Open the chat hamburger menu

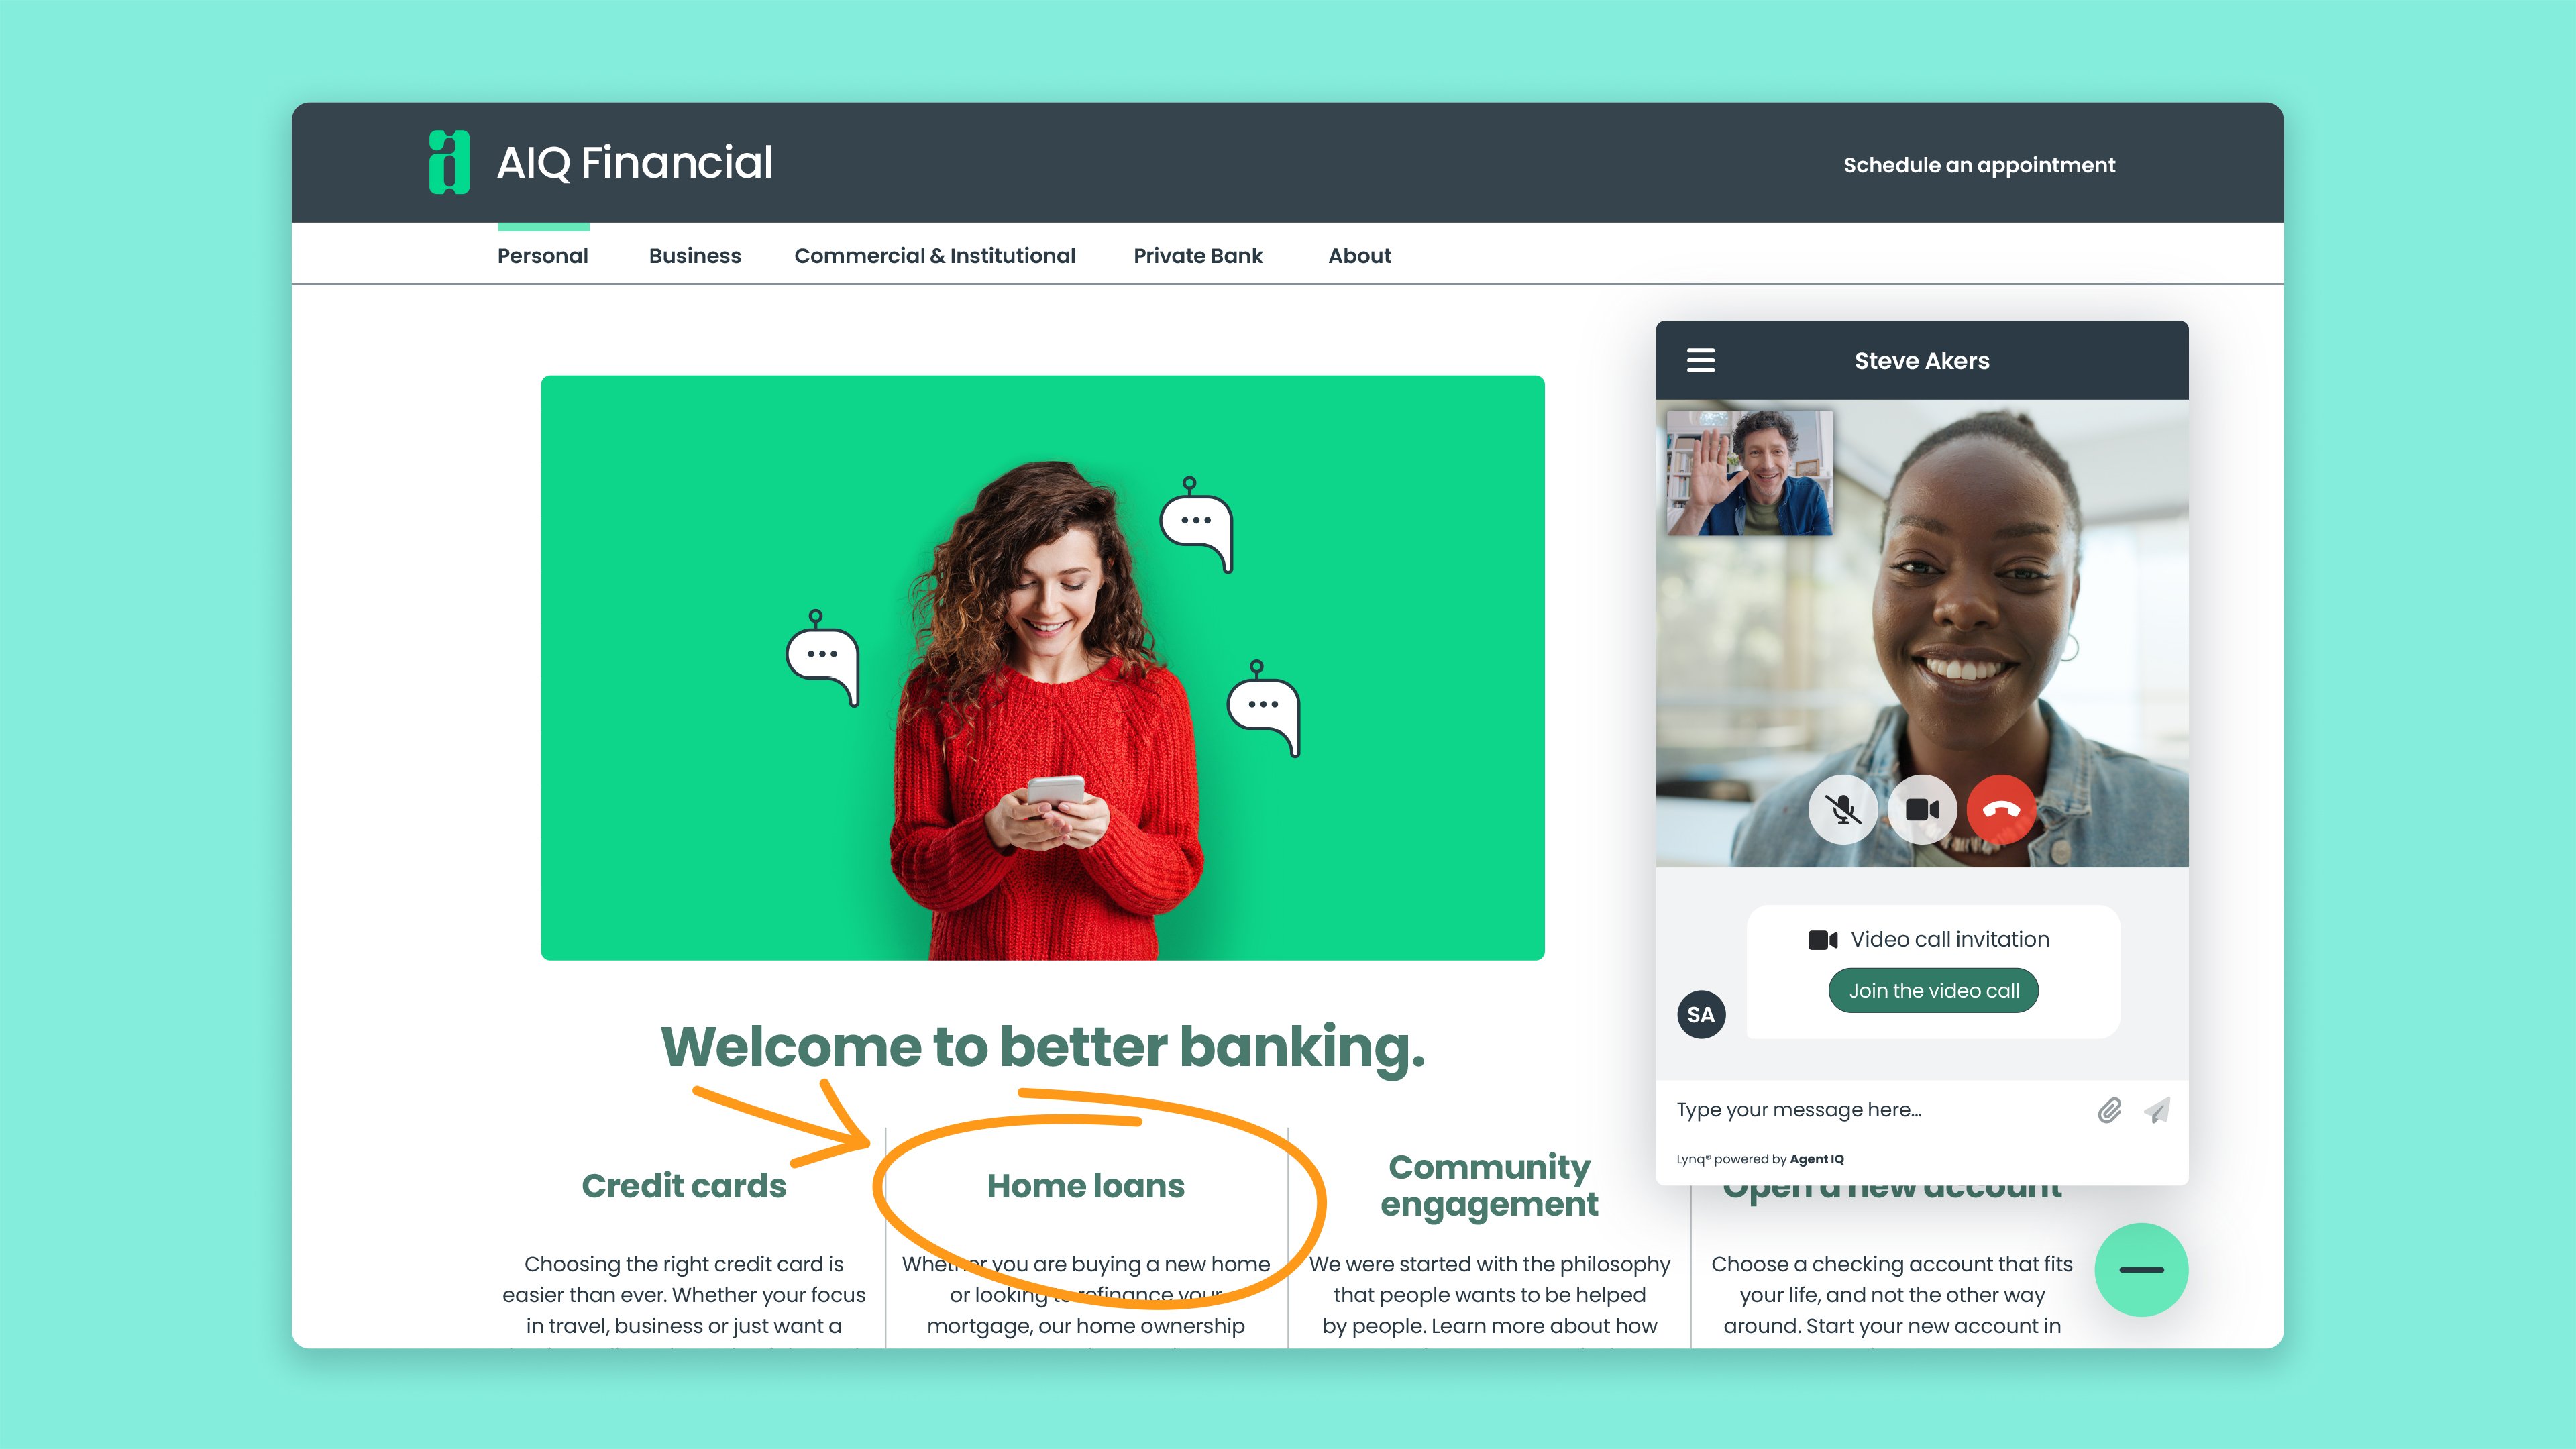click(x=1700, y=360)
